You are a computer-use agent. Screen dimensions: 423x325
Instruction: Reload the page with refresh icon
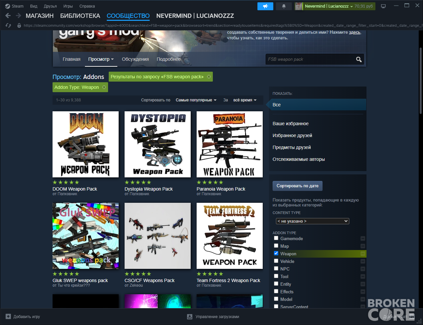pos(8,25)
